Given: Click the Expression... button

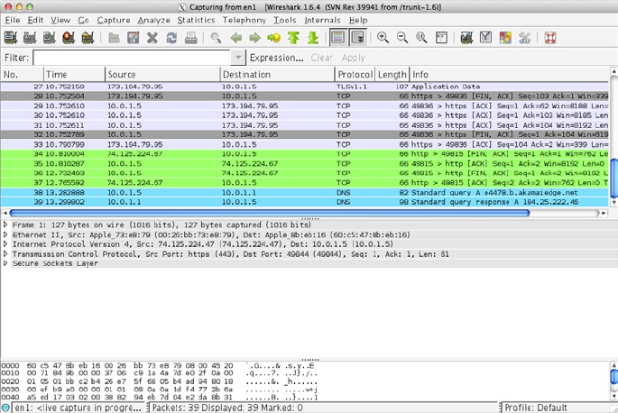Looking at the screenshot, I should point(277,58).
